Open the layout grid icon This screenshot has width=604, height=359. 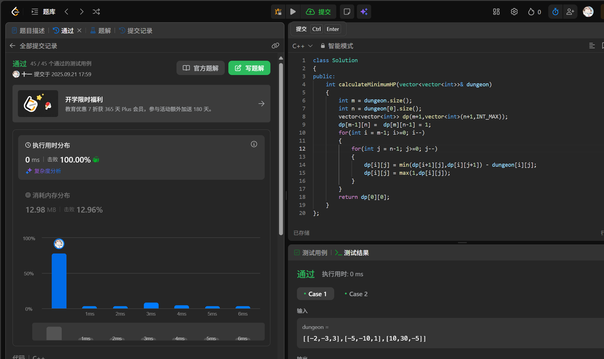tap(496, 12)
